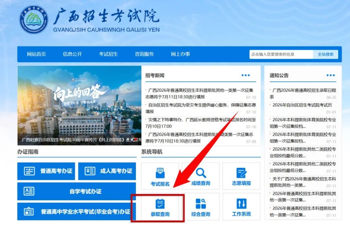Image resolution: width=350 pixels, height=225 pixels.
Task: Open the 录取查询 calendar-check icon
Action: (x=160, y=204)
